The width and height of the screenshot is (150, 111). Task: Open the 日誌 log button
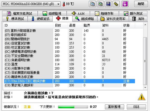tap(136, 107)
